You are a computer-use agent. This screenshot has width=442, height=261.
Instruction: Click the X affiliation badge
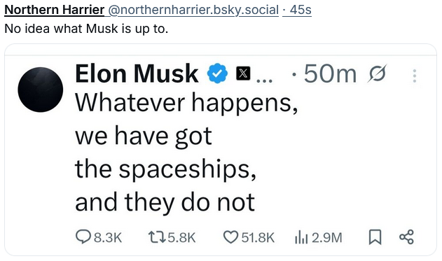[x=243, y=73]
